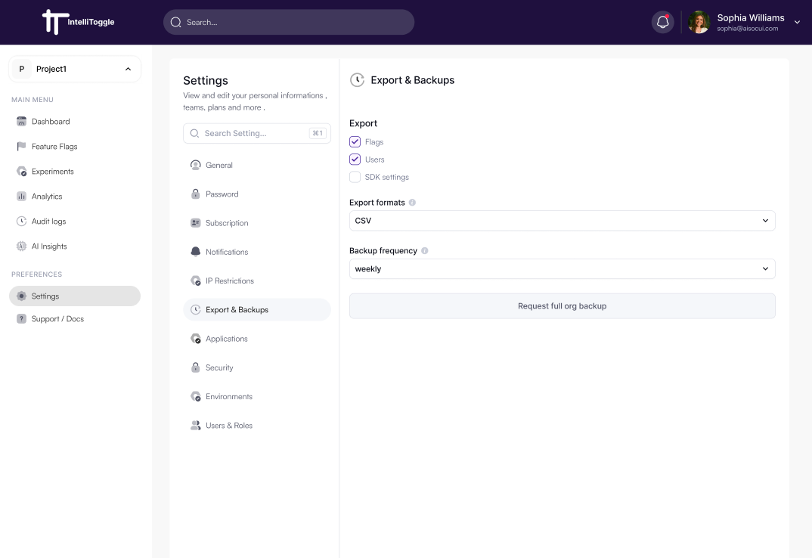Click the Audit logs clock icon
812x558 pixels.
[21, 222]
